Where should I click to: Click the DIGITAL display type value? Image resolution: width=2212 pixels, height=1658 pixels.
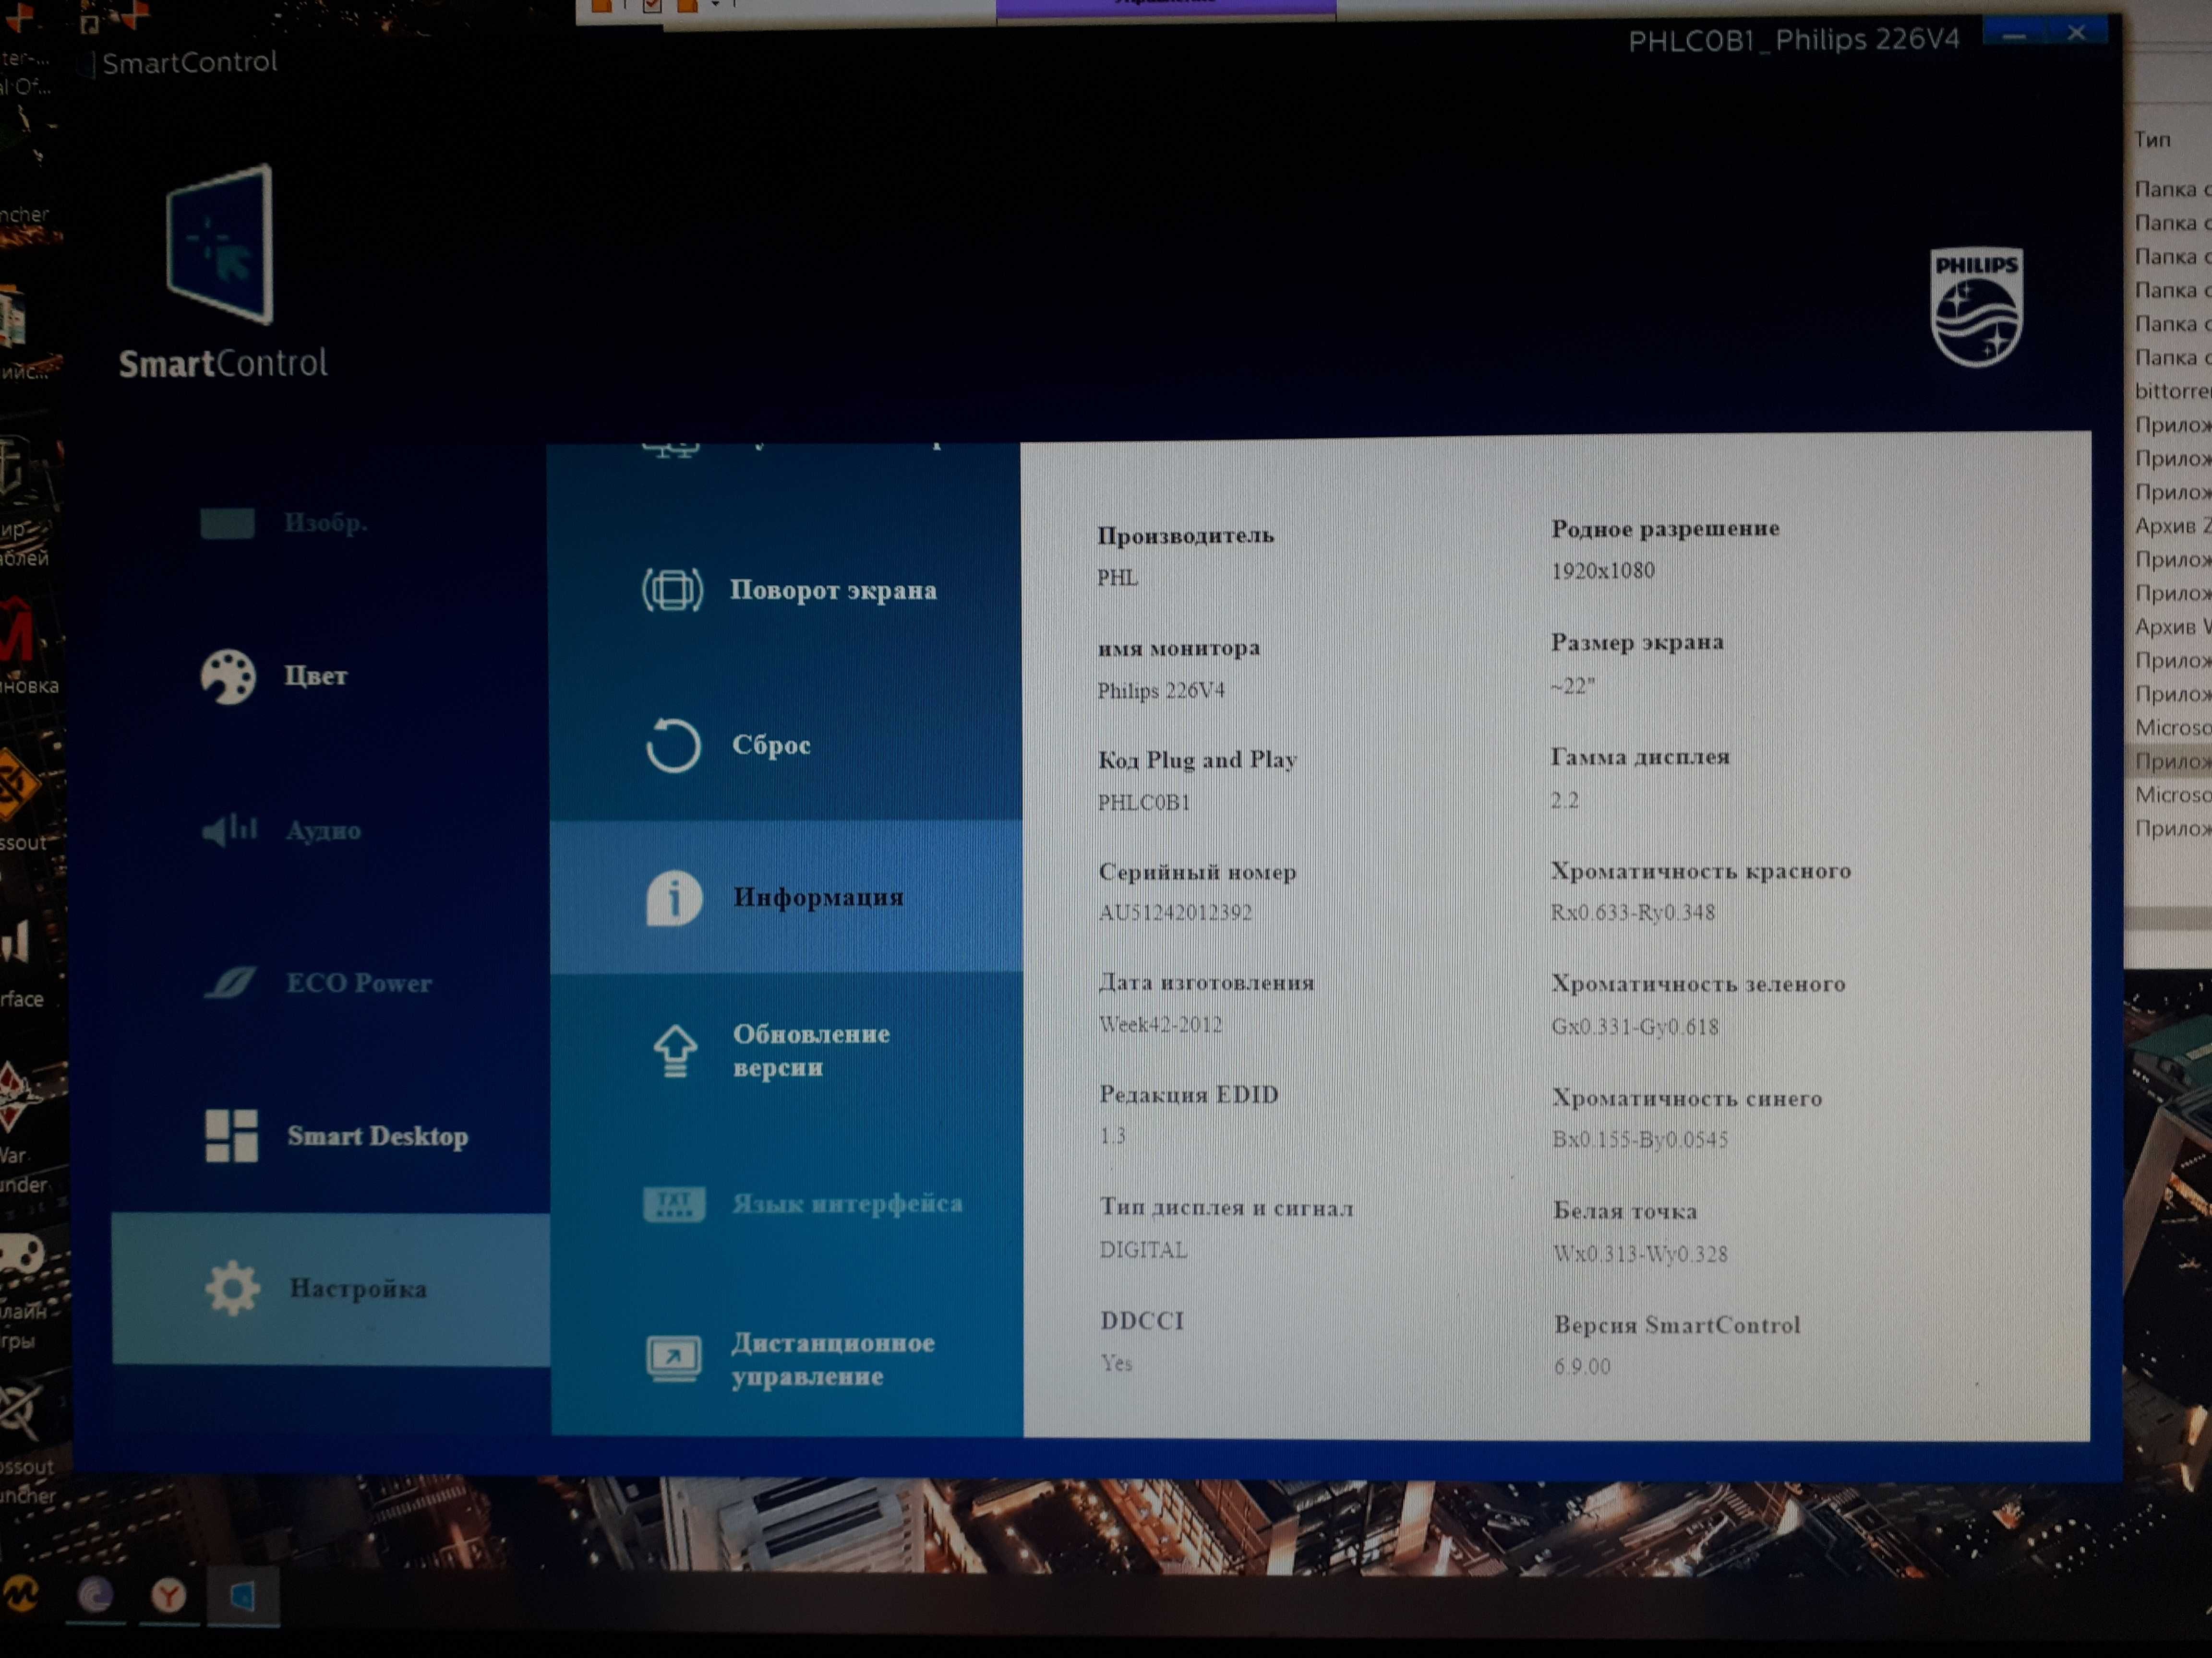coord(1144,1250)
